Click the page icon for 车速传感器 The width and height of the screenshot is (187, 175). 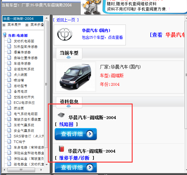pos(9,63)
